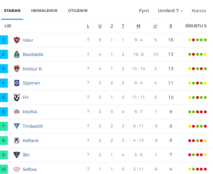Switch to the Útileikir tab
This screenshot has width=213, height=174.
(x=78, y=11)
